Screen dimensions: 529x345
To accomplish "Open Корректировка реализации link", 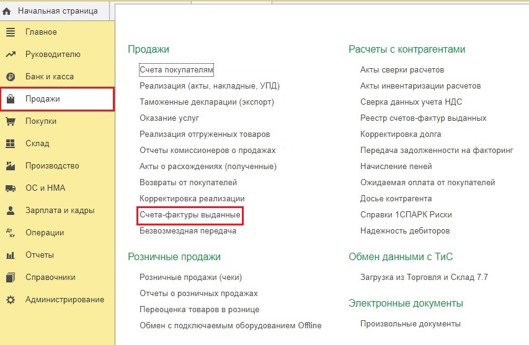I will point(192,198).
